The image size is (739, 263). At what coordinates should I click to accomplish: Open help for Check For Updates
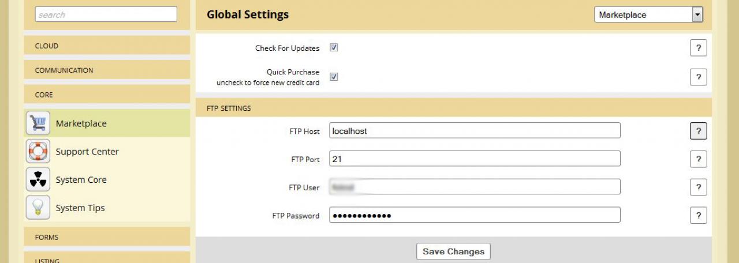pos(698,48)
